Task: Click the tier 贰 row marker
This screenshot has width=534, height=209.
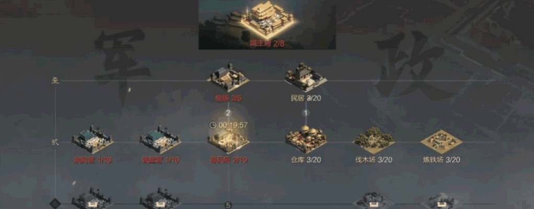Action: pos(55,142)
